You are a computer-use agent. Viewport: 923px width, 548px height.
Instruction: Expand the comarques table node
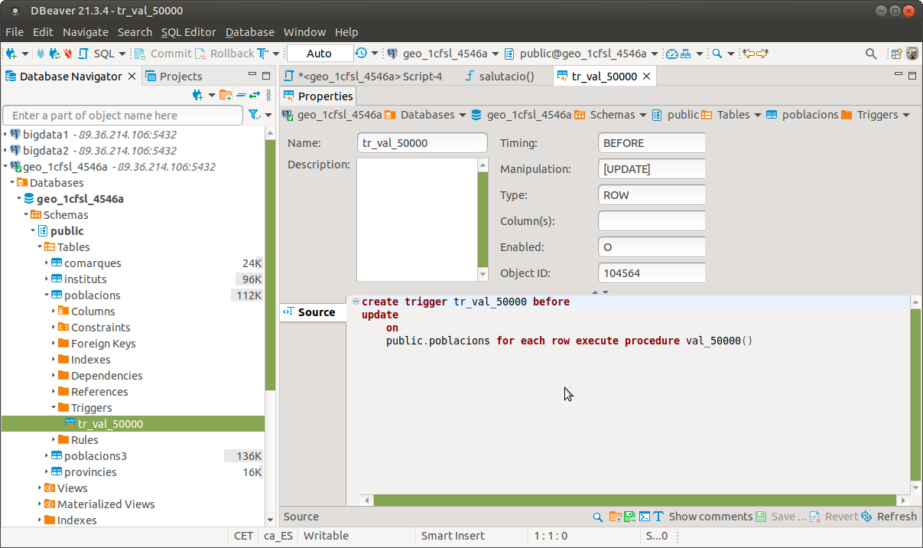[x=47, y=263]
